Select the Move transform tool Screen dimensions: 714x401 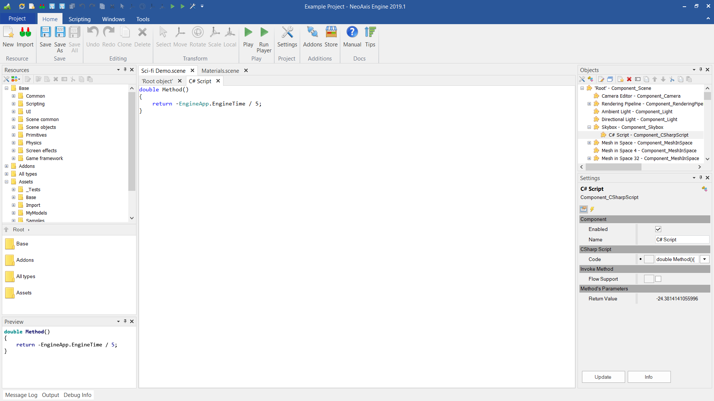coord(180,36)
